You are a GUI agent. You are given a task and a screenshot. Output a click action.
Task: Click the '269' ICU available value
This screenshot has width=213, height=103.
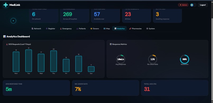tap(67, 14)
